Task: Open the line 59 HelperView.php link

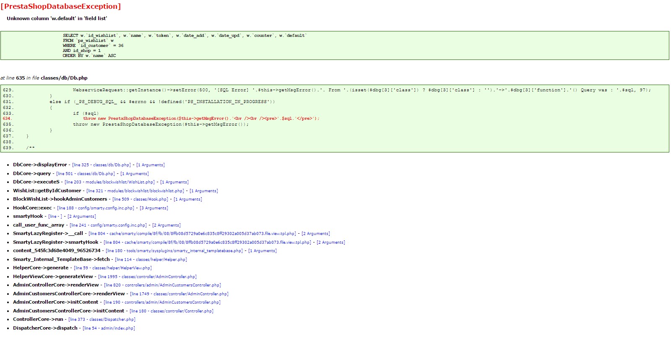Action: pyautogui.click(x=113, y=268)
